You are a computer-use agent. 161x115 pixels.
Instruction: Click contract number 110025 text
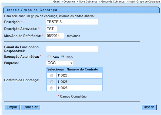point(62,75)
